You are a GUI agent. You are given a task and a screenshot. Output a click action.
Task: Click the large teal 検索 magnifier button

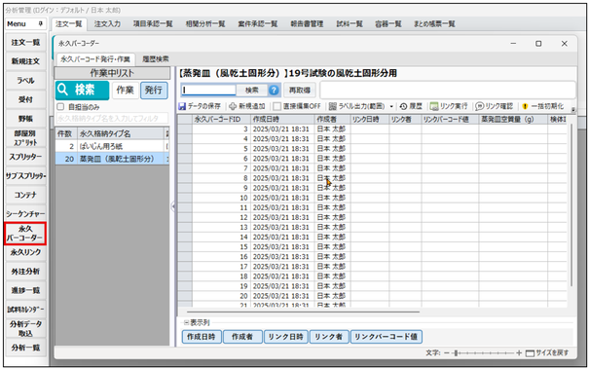(x=82, y=91)
